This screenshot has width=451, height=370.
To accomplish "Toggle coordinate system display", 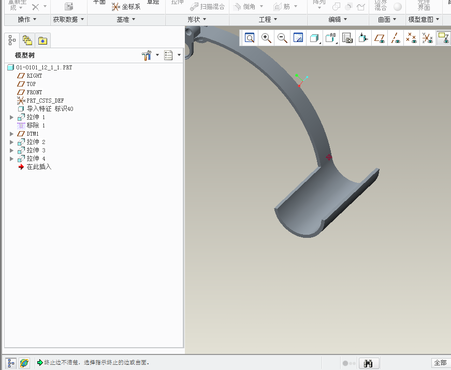I will (x=427, y=38).
